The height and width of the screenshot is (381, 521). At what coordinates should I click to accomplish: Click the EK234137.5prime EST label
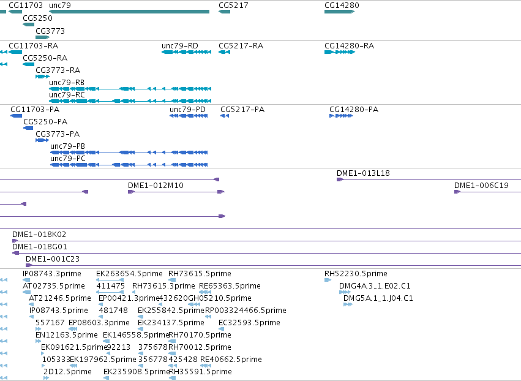point(171,323)
